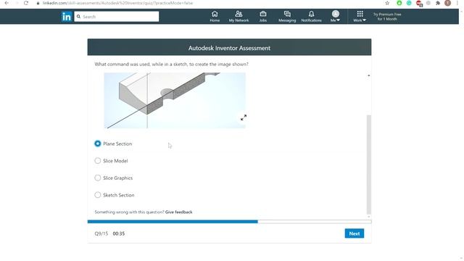The width and height of the screenshot is (464, 261).
Task: Select the Slice Graphics answer
Action: (98, 178)
